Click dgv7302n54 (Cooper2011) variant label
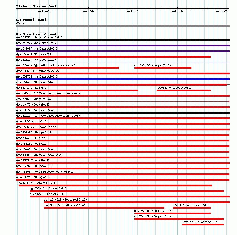Viewport: 237px width, 235px height. click(34, 54)
